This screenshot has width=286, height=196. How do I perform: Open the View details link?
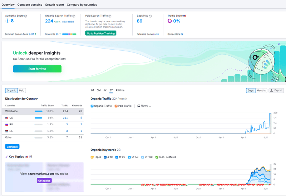[68, 22]
